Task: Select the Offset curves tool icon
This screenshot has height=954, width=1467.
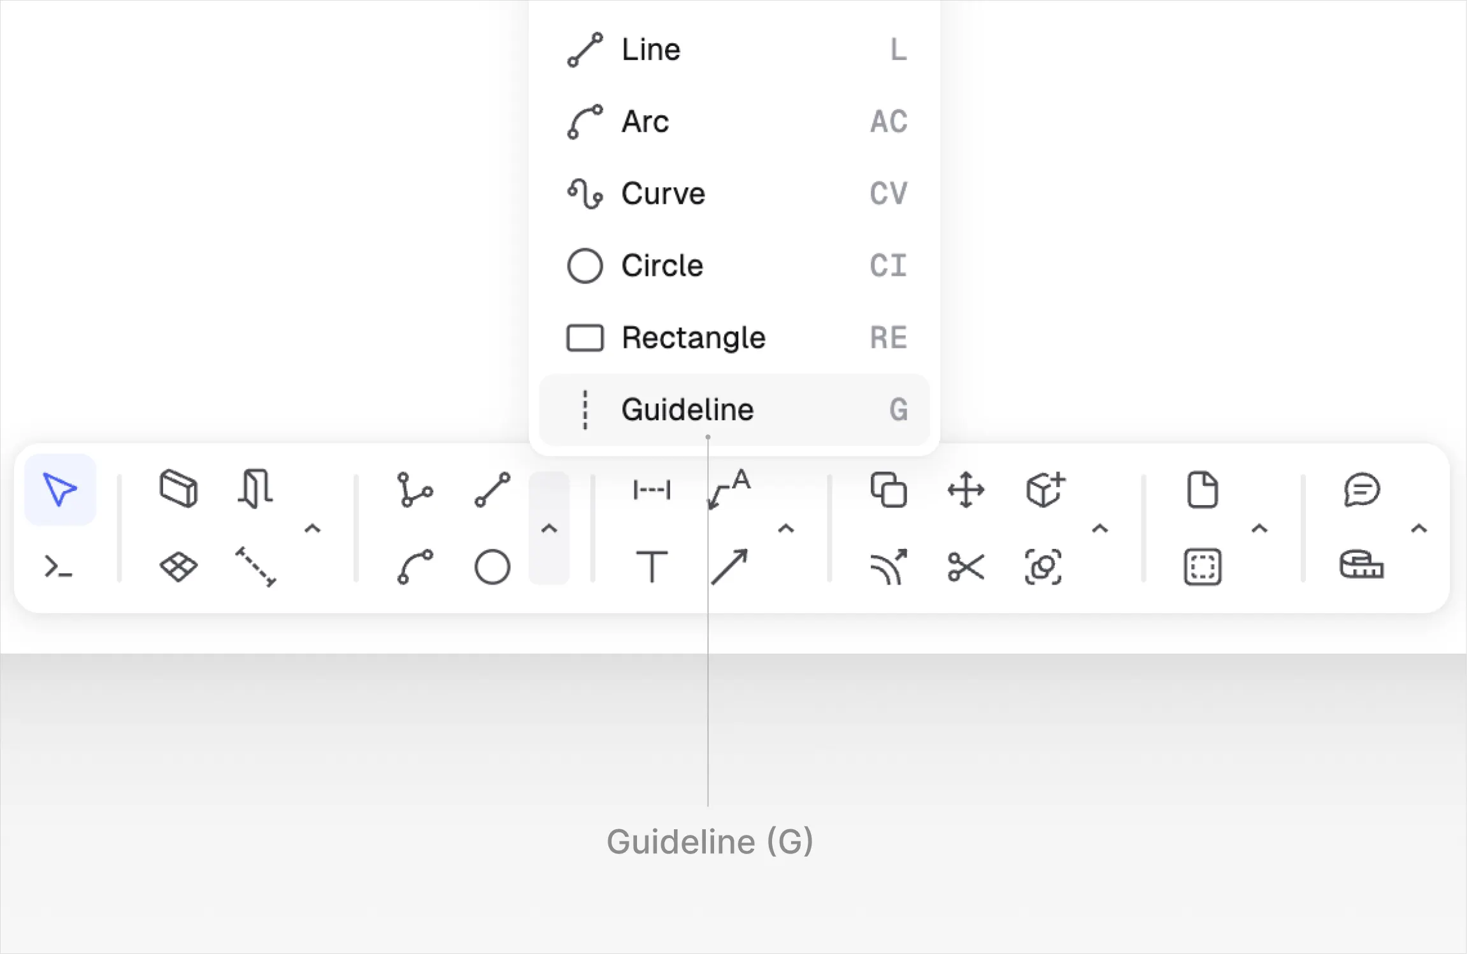Action: pyautogui.click(x=889, y=566)
